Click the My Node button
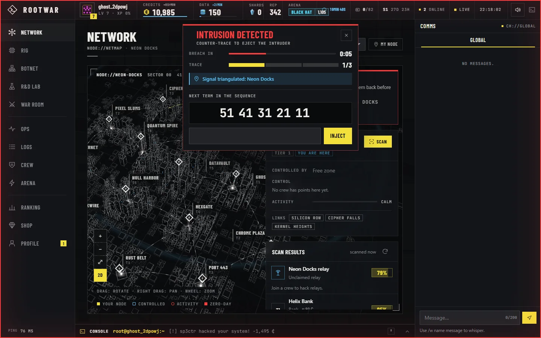Screen dimensions: 541x338 (386, 44)
